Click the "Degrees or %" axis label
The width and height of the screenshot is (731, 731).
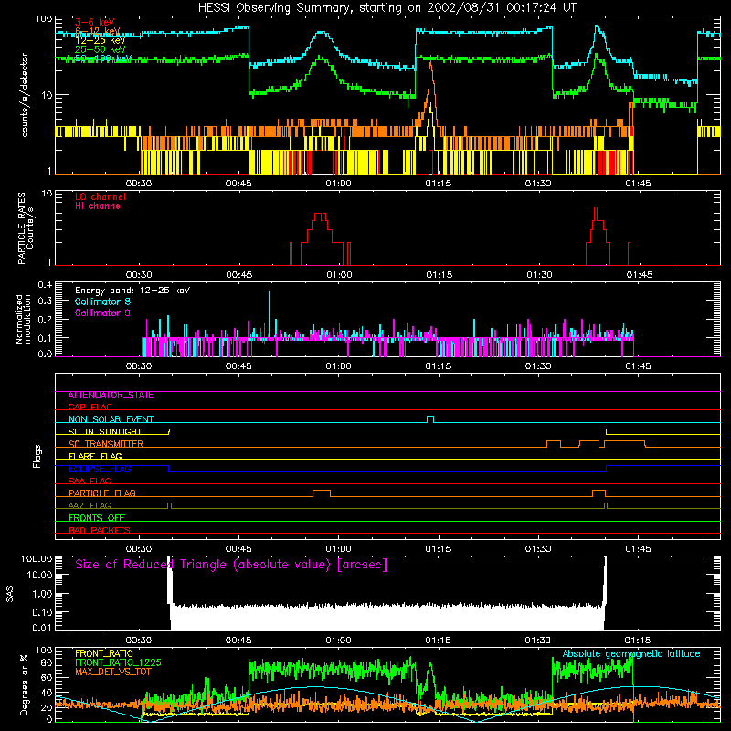click(x=24, y=684)
